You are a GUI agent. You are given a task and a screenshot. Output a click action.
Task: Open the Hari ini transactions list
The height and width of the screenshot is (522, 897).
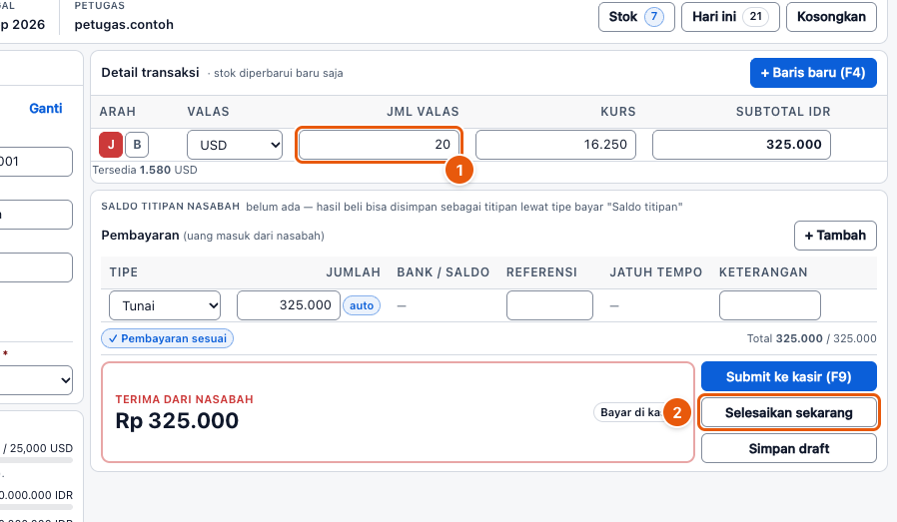730,17
